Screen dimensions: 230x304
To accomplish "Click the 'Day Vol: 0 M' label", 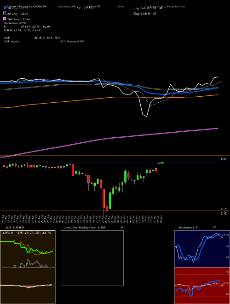I will pyautogui.click(x=144, y=13).
